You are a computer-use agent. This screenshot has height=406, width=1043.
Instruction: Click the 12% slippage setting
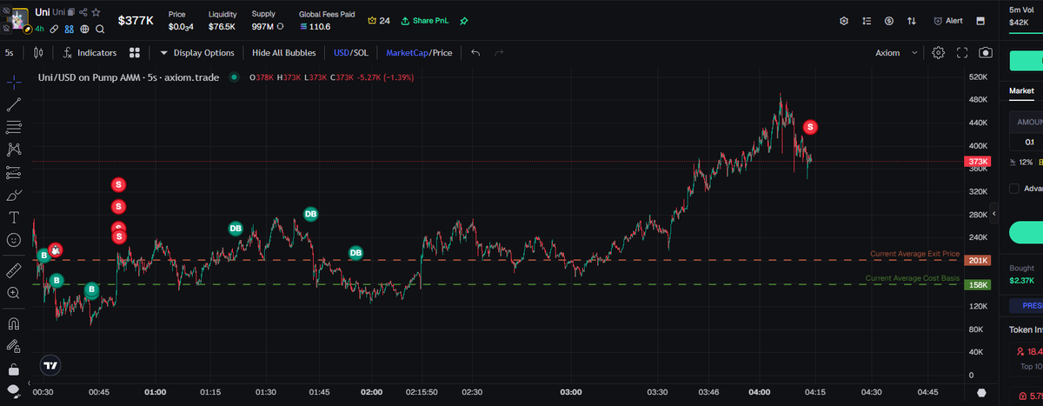tap(1020, 163)
